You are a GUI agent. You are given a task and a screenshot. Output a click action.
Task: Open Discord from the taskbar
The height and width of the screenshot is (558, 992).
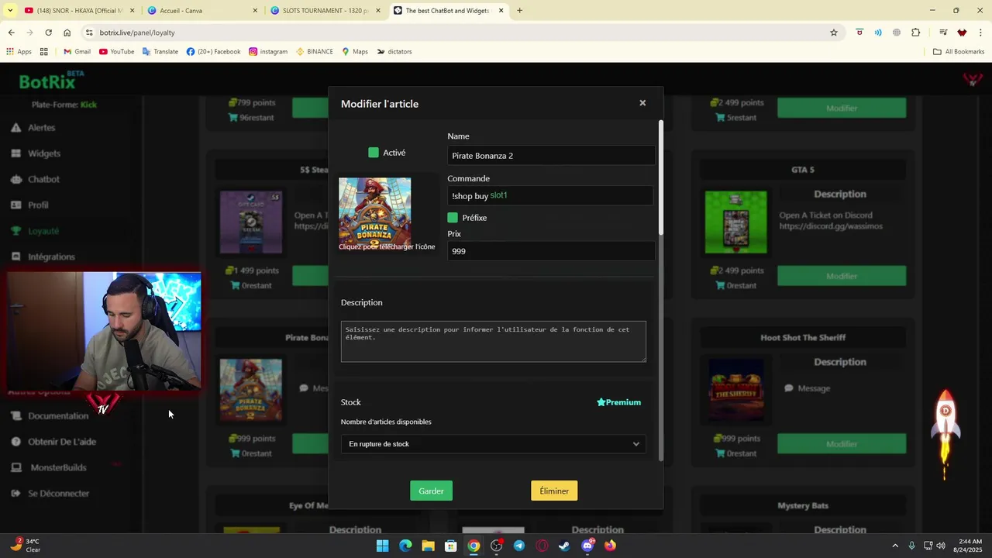point(587,546)
